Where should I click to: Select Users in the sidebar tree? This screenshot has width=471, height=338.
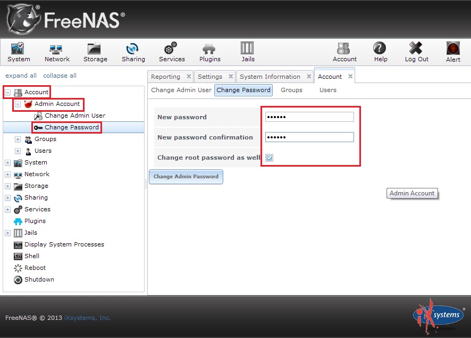(x=38, y=151)
